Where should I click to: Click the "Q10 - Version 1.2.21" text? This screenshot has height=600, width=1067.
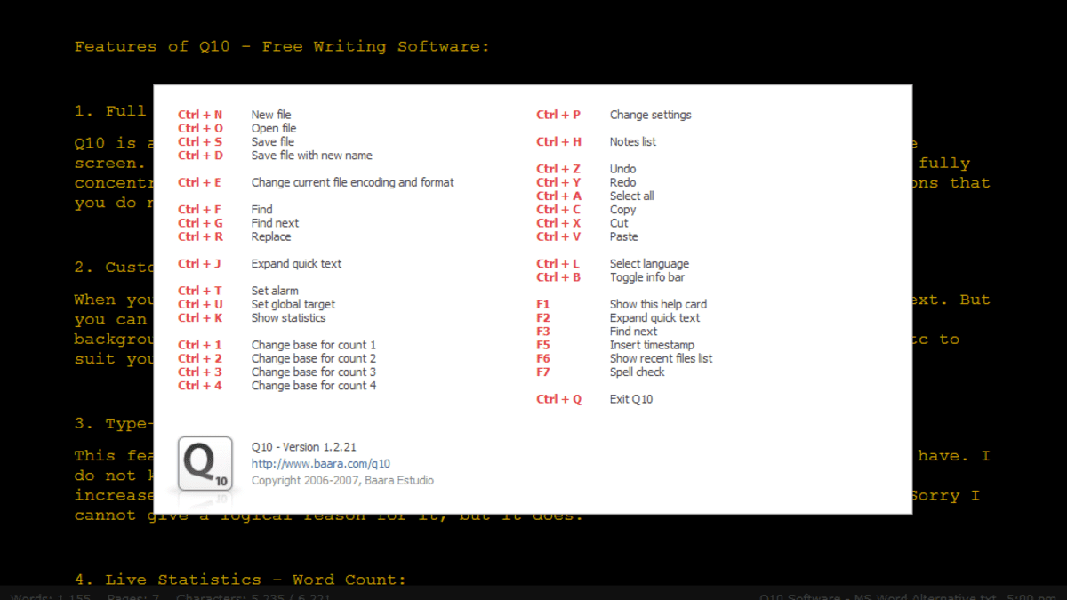[x=304, y=447]
